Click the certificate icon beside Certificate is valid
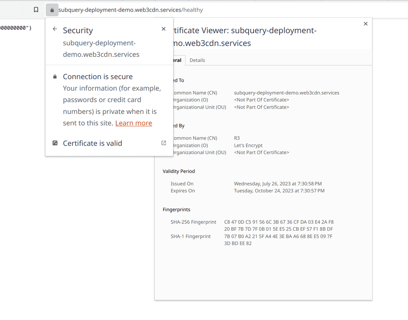The width and height of the screenshot is (408, 320). (x=54, y=143)
